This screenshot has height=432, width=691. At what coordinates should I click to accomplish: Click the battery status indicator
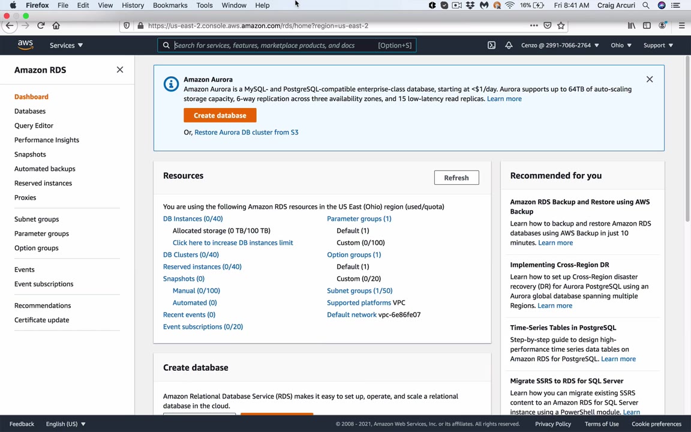pyautogui.click(x=532, y=5)
